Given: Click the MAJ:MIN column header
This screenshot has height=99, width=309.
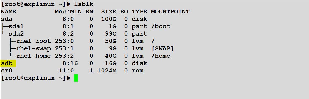Looking at the screenshot, I should tap(68, 11).
